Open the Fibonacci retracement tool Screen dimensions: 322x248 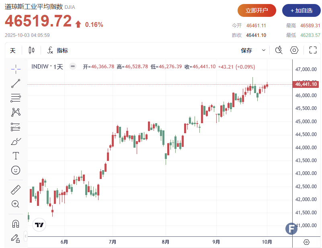click(x=16, y=98)
